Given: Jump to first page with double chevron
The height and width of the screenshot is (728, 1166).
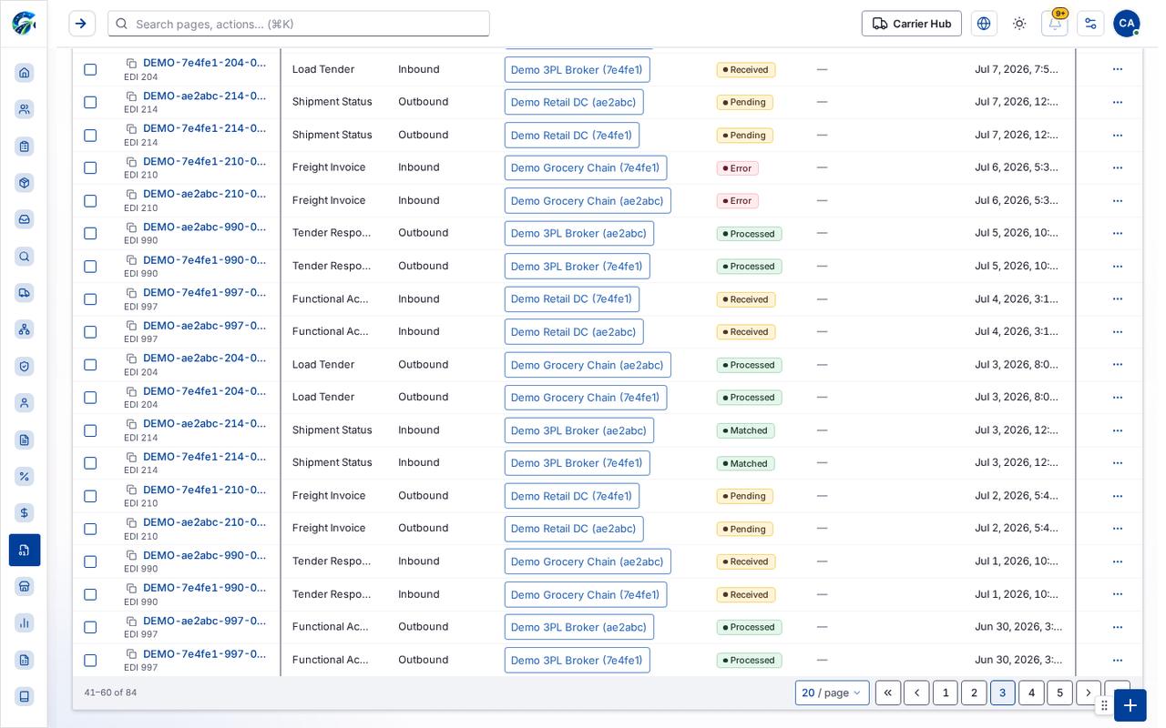Looking at the screenshot, I should pyautogui.click(x=888, y=693).
